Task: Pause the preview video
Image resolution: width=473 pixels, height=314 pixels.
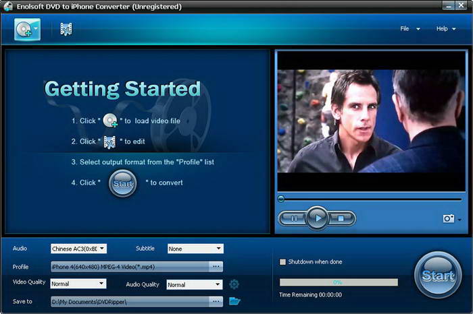Action: 293,218
